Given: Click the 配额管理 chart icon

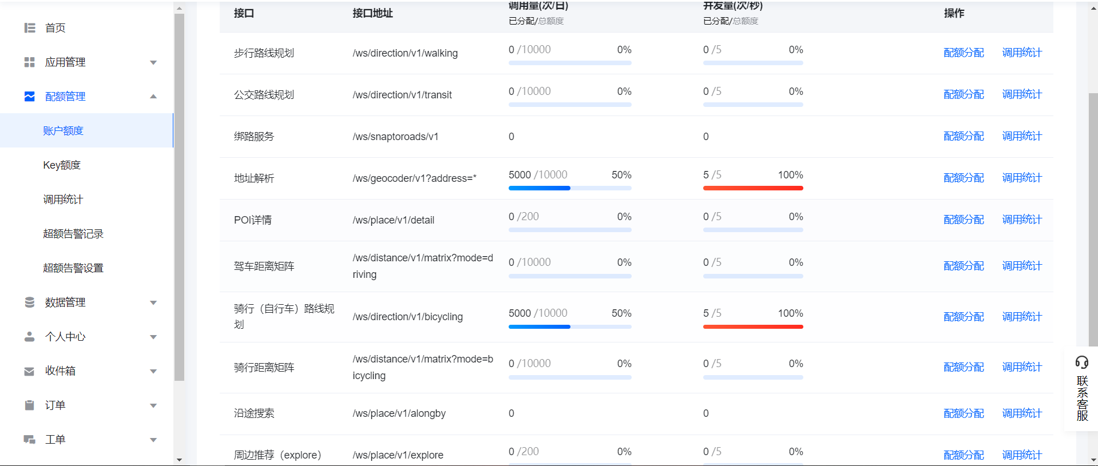Looking at the screenshot, I should [x=30, y=97].
